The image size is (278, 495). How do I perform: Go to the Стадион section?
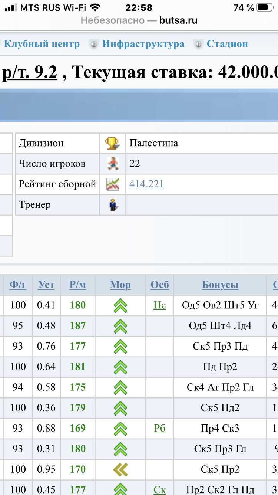[x=227, y=44]
